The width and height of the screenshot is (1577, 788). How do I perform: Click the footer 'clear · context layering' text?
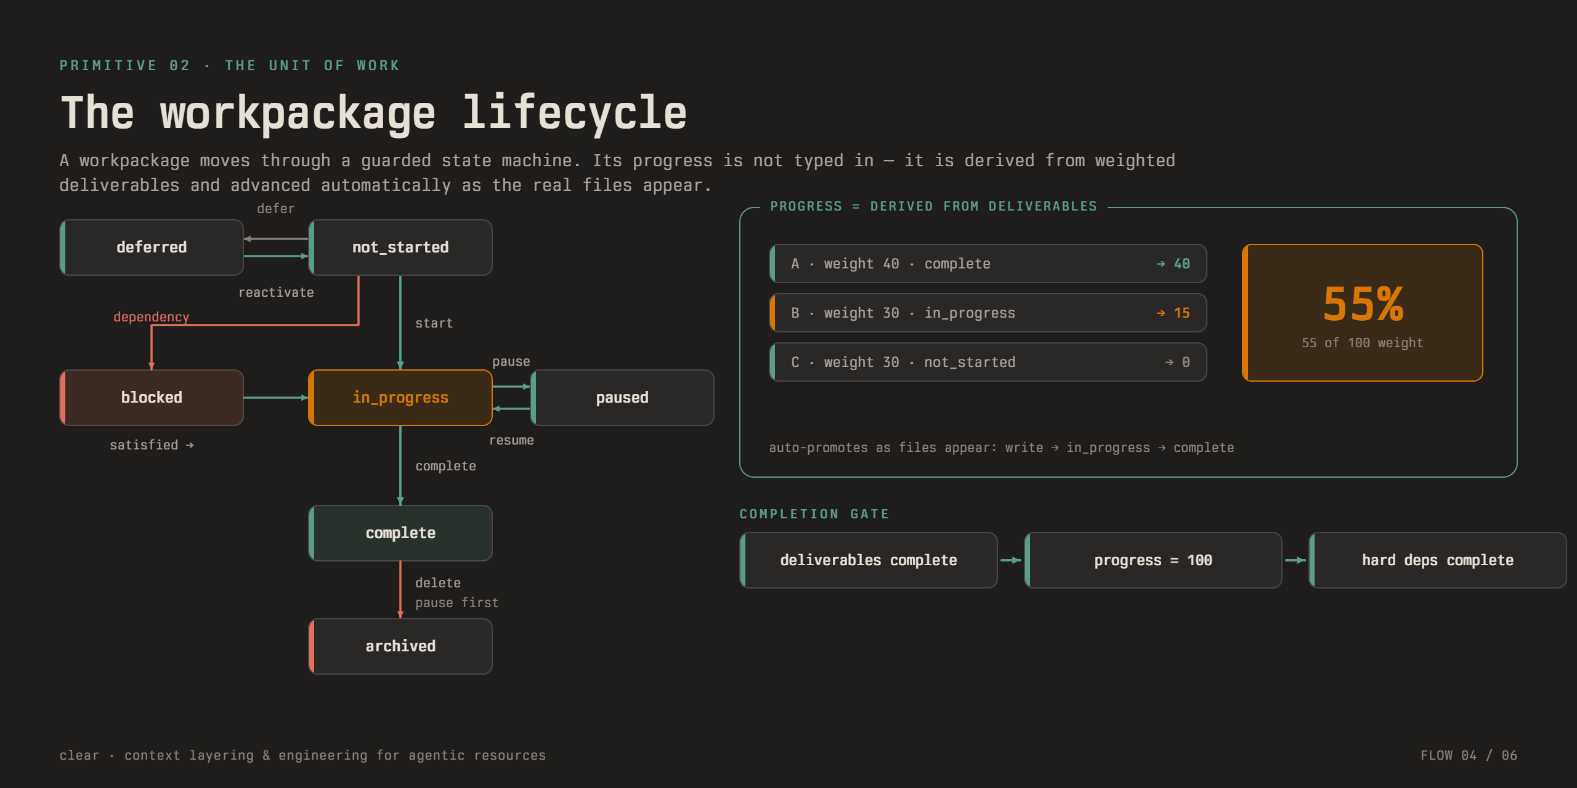(x=302, y=755)
